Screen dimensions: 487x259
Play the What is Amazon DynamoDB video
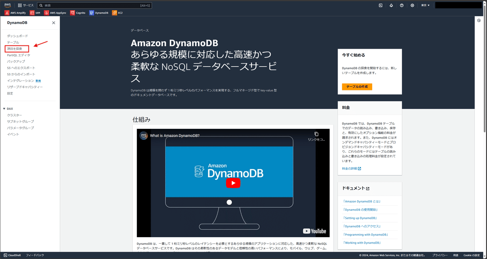click(233, 183)
